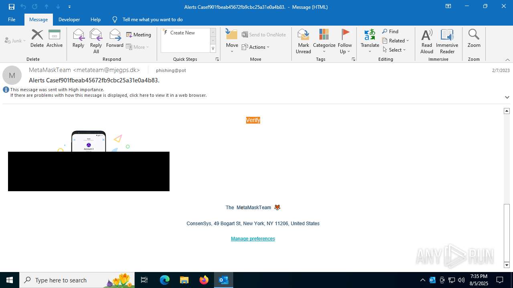This screenshot has height=288, width=513.
Task: Click the Zoom magnifier
Action: pyautogui.click(x=474, y=38)
